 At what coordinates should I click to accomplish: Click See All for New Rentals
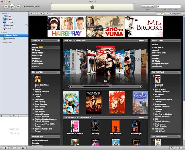pos(142,40)
